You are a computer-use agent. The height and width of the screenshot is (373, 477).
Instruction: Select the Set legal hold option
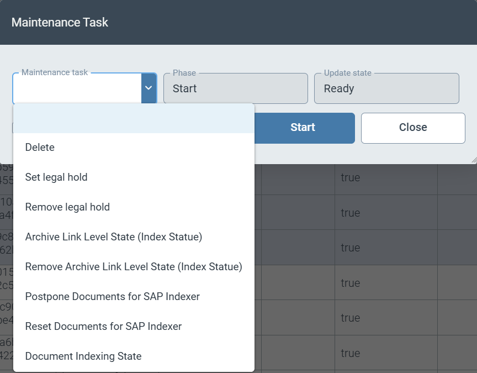pos(56,177)
